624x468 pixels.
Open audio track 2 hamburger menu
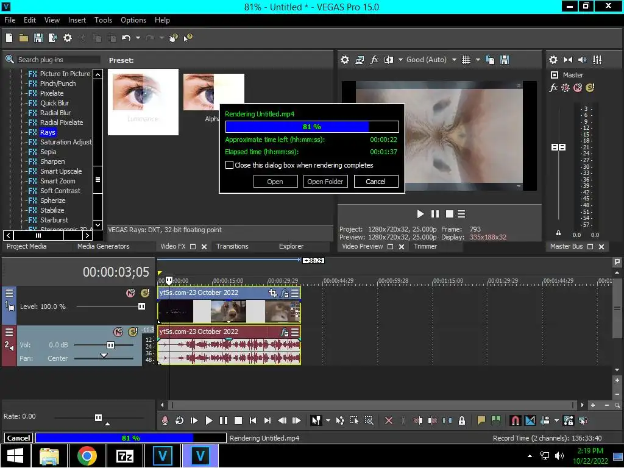tap(9, 332)
